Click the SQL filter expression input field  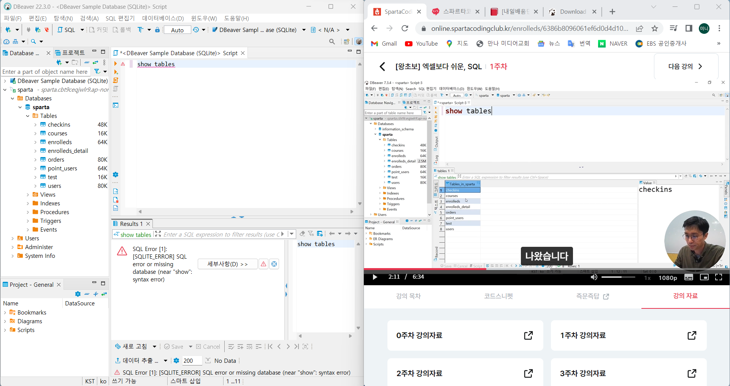point(221,234)
